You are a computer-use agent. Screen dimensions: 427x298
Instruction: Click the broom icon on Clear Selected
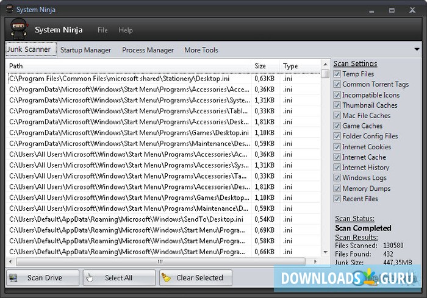[x=167, y=278]
